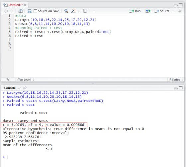
Task: Open the Source options dropdown arrow
Action: (173, 11)
